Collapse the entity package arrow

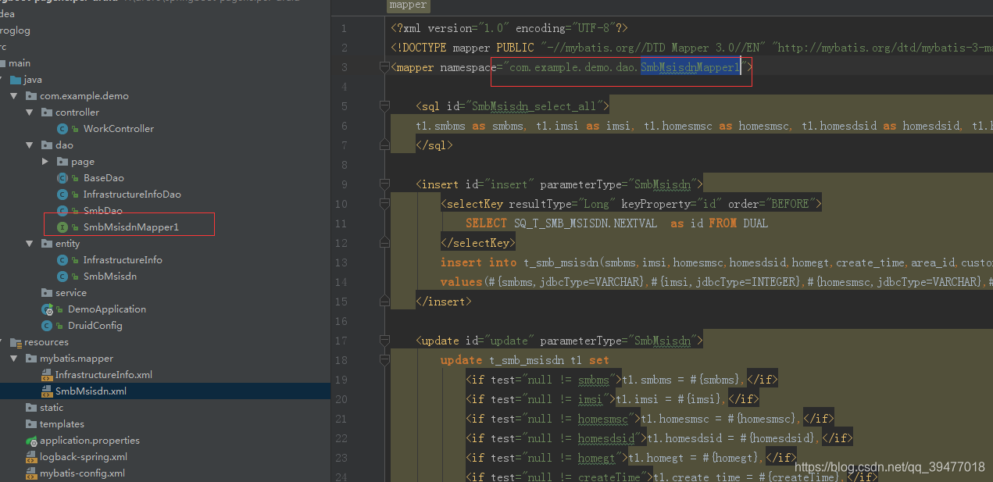(x=30, y=244)
